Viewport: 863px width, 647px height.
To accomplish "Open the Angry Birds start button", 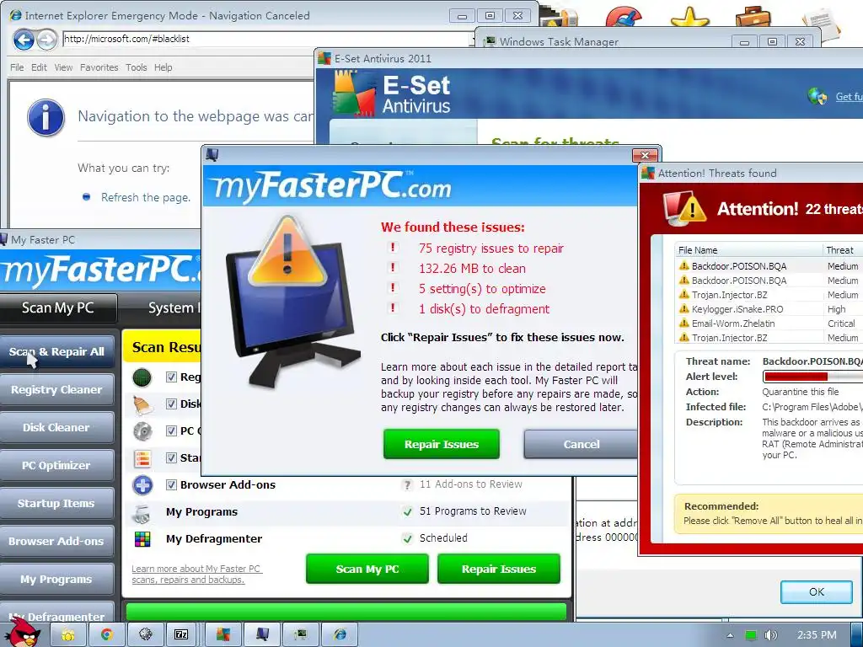I will [23, 633].
